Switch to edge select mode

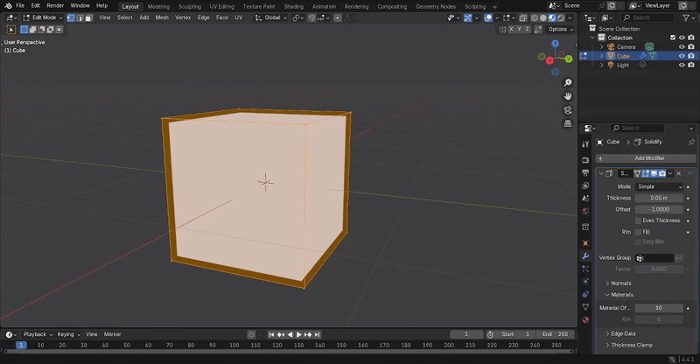coord(80,17)
